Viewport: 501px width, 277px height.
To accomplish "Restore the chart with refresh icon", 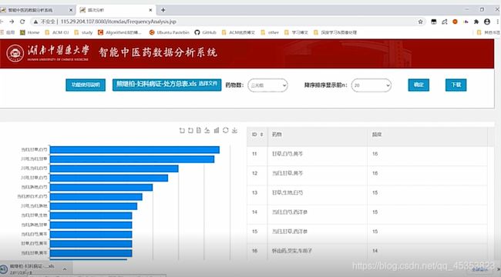I will click(226, 130).
